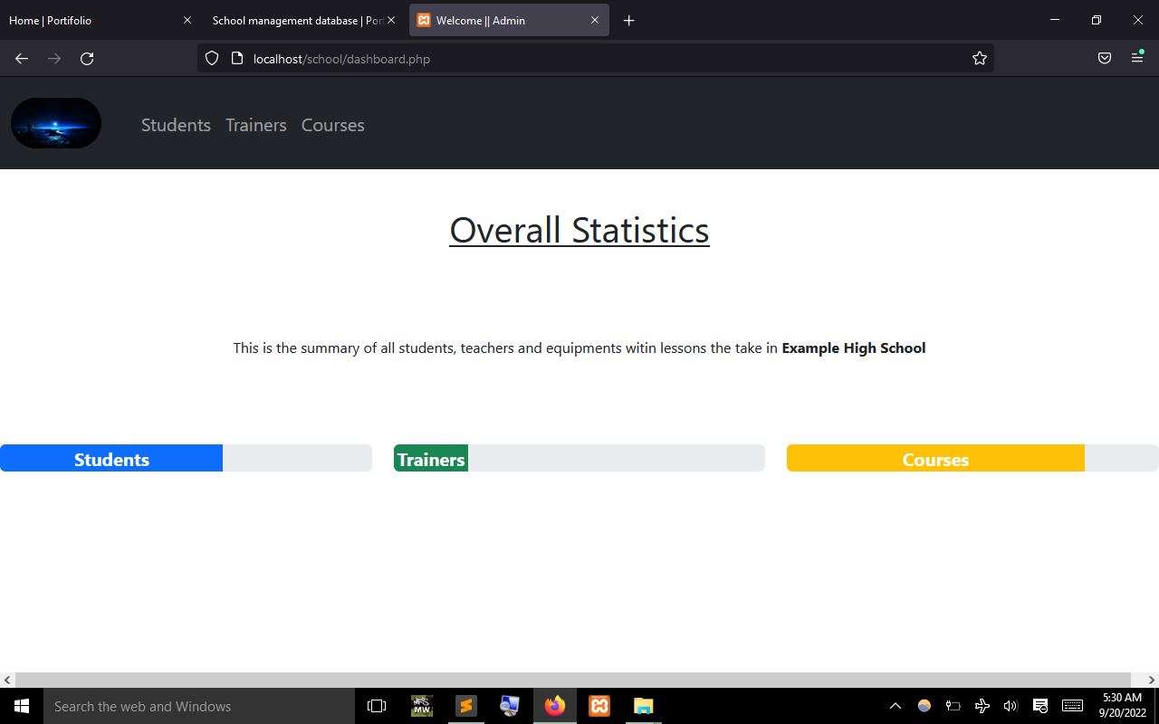Viewport: 1159px width, 724px height.
Task: Reload the page with the refresh icon
Action: (x=87, y=59)
